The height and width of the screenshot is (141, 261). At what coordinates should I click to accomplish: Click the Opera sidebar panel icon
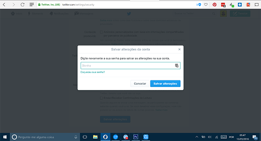[x=256, y=4]
